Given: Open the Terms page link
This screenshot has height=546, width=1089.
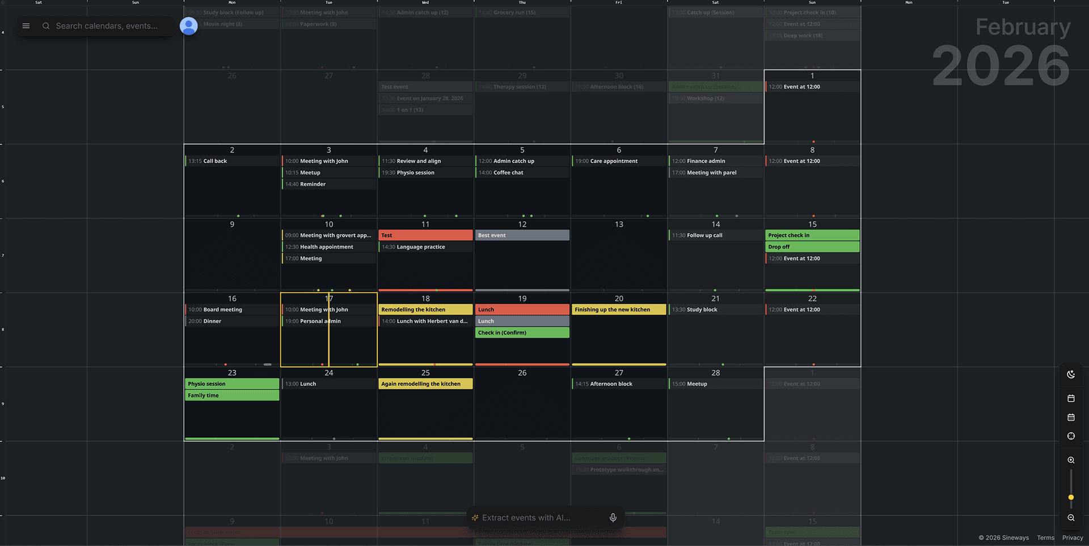Looking at the screenshot, I should (x=1045, y=538).
